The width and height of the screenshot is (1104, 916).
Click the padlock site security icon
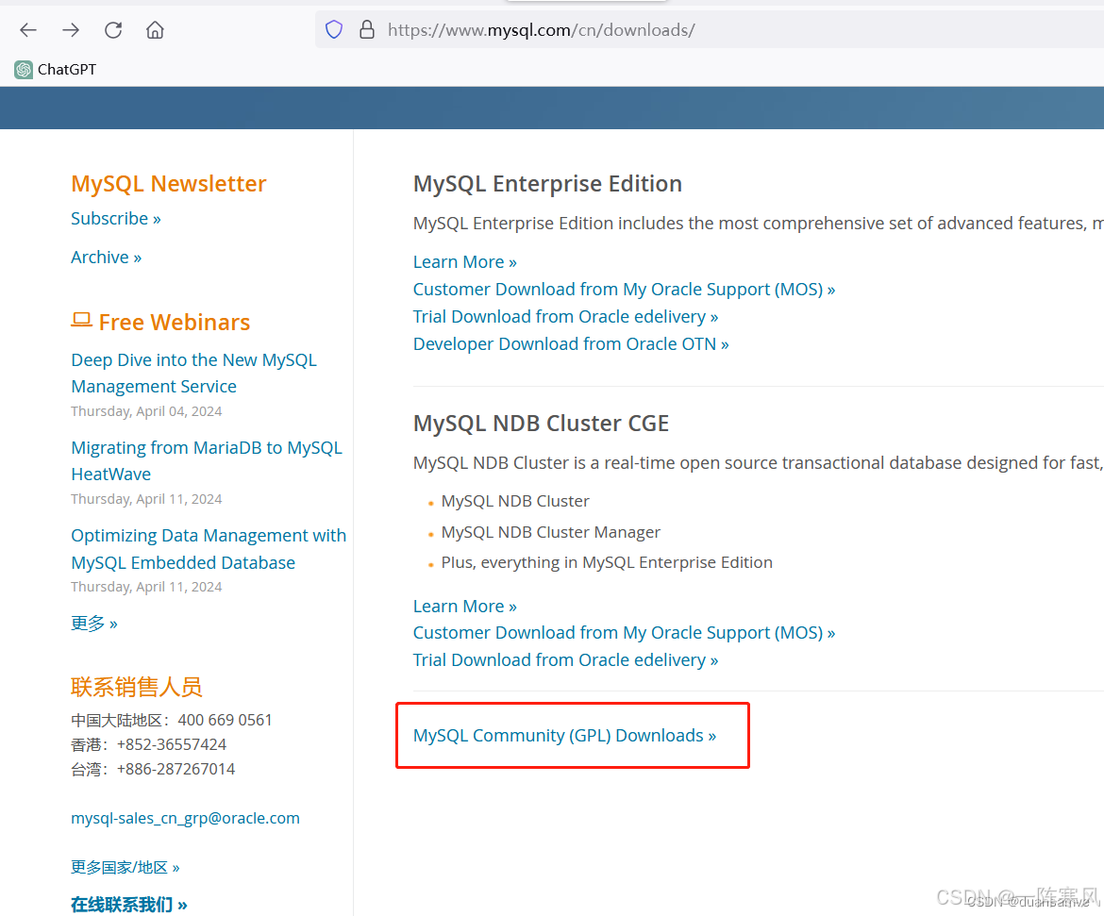[x=367, y=29]
